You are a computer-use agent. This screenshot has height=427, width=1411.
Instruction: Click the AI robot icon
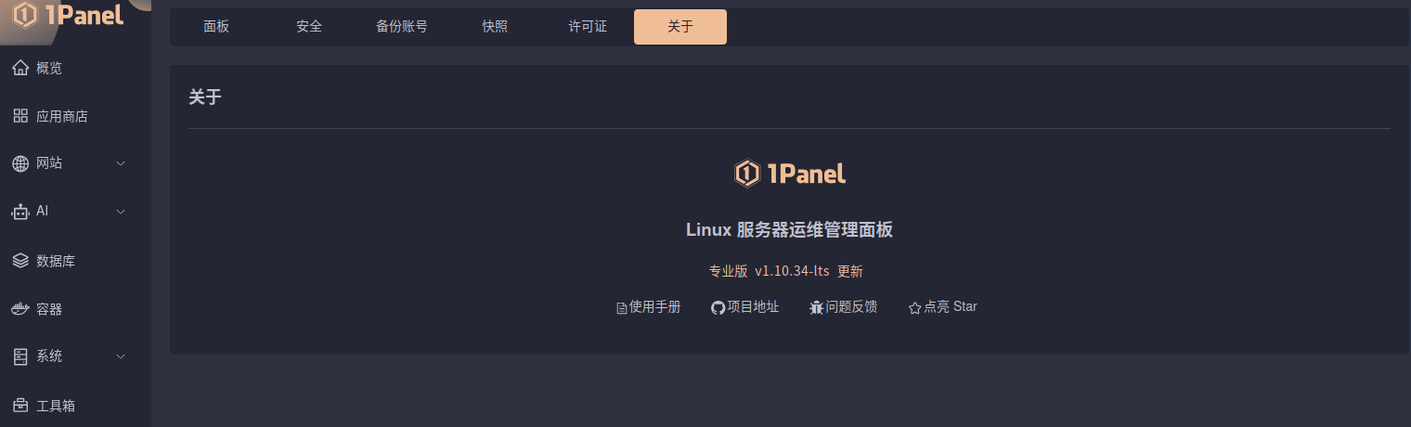[20, 212]
